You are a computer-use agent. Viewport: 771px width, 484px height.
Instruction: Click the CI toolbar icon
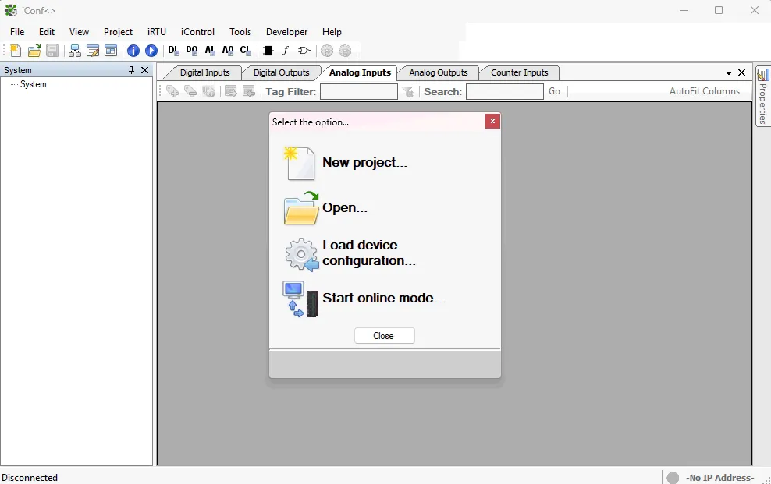click(245, 51)
